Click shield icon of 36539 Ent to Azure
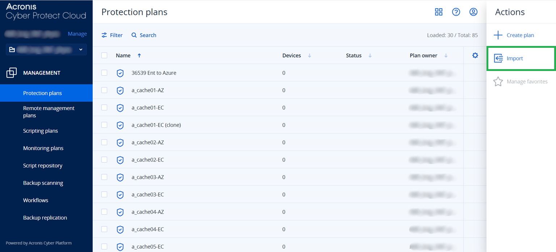Screen dimensions: 556x252 pos(120,73)
